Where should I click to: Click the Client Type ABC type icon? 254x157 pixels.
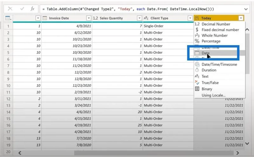[146, 18]
